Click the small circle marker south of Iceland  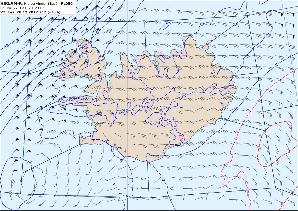click(172, 188)
